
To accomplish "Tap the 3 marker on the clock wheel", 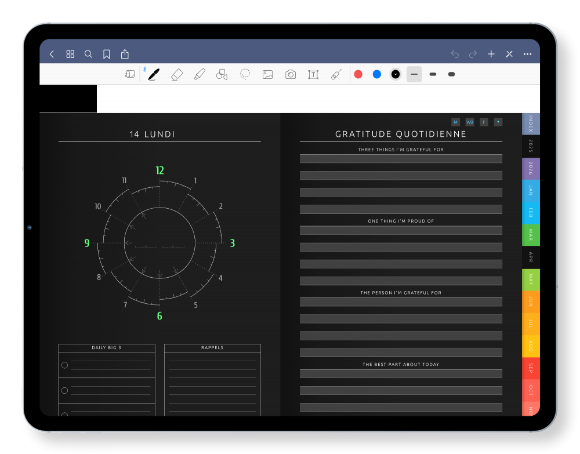I will point(233,243).
